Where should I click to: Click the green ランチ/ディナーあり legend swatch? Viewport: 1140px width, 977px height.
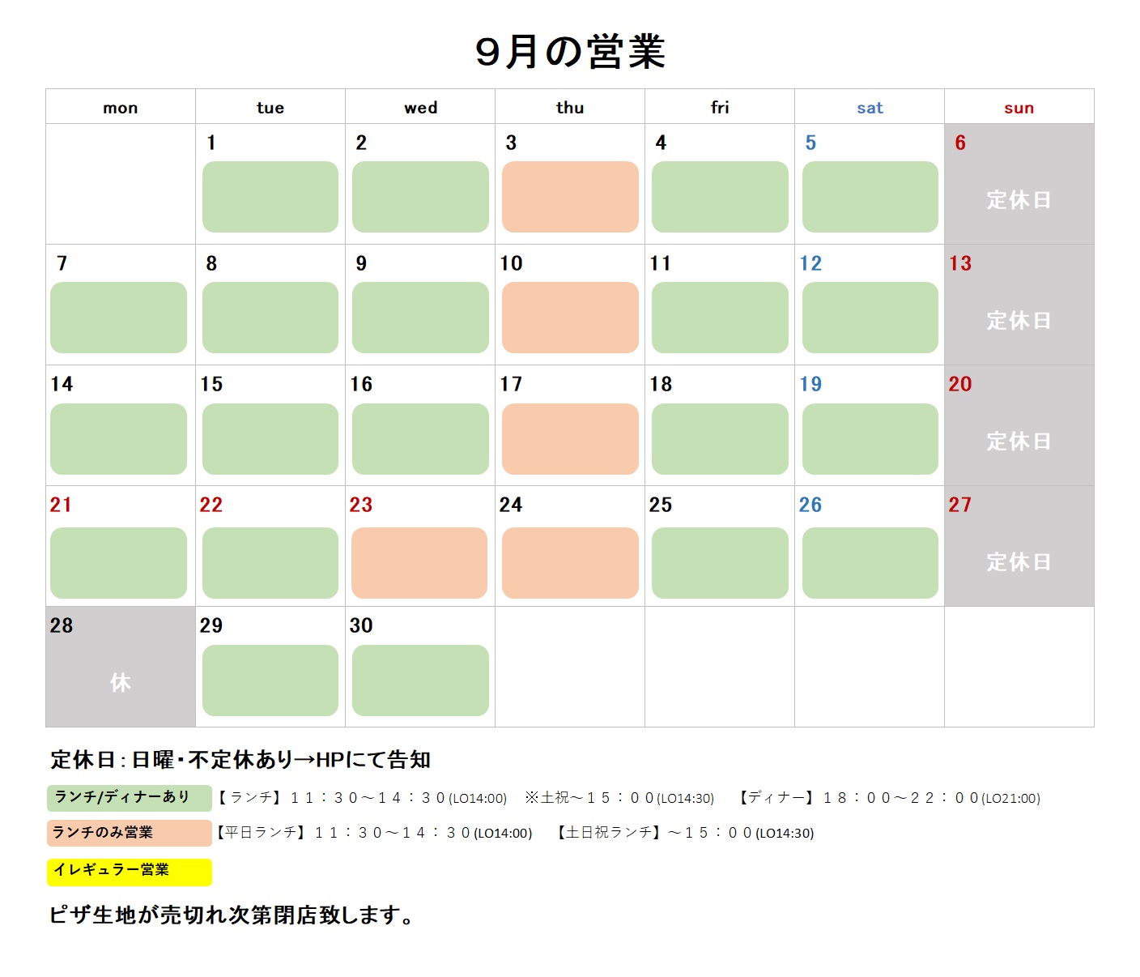(x=130, y=798)
